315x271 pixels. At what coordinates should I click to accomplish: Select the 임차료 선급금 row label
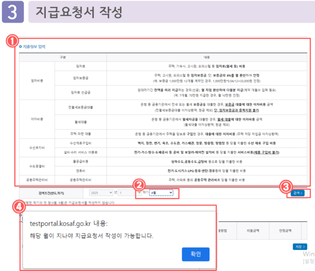81,93
